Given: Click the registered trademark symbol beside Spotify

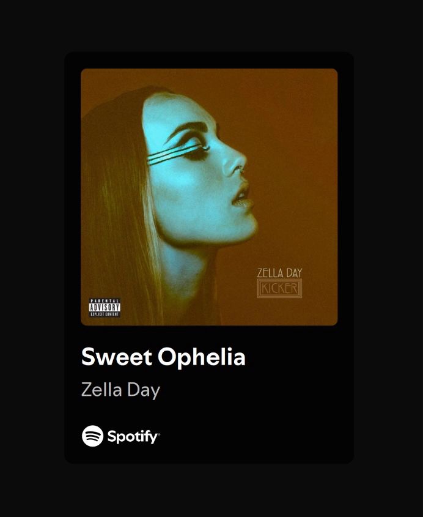Looking at the screenshot, I should [x=159, y=434].
